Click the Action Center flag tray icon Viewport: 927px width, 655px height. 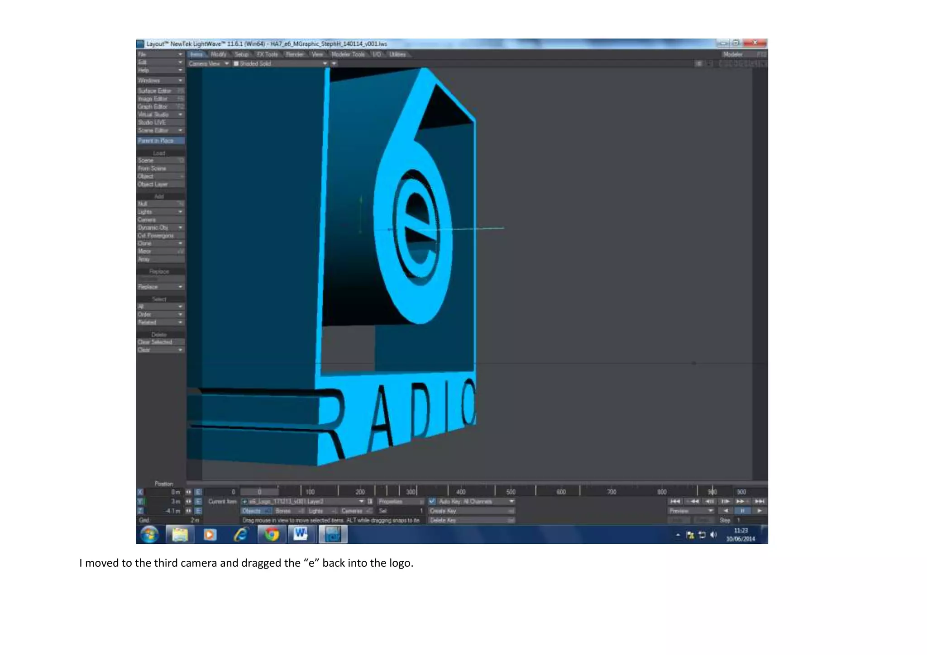tap(690, 535)
